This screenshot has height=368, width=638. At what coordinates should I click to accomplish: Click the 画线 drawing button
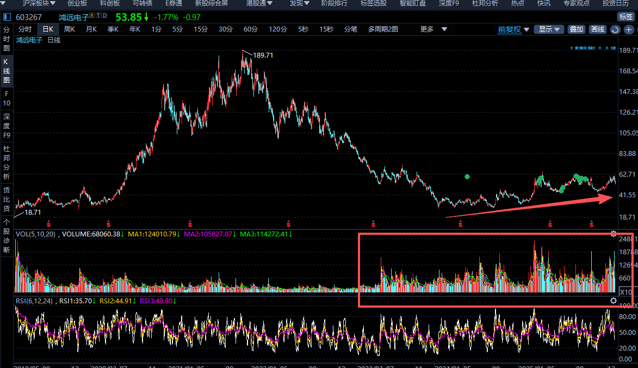coord(598,29)
